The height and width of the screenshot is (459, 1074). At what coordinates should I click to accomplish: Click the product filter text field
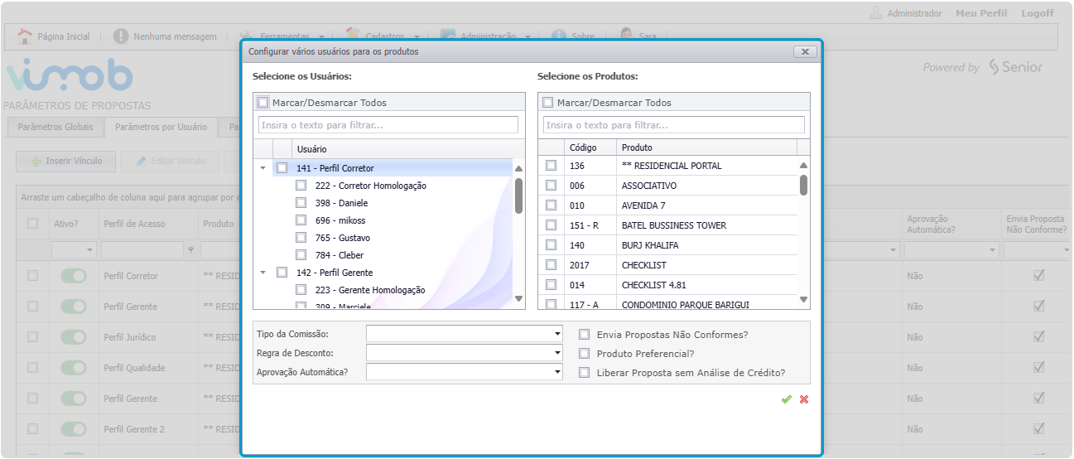click(673, 125)
